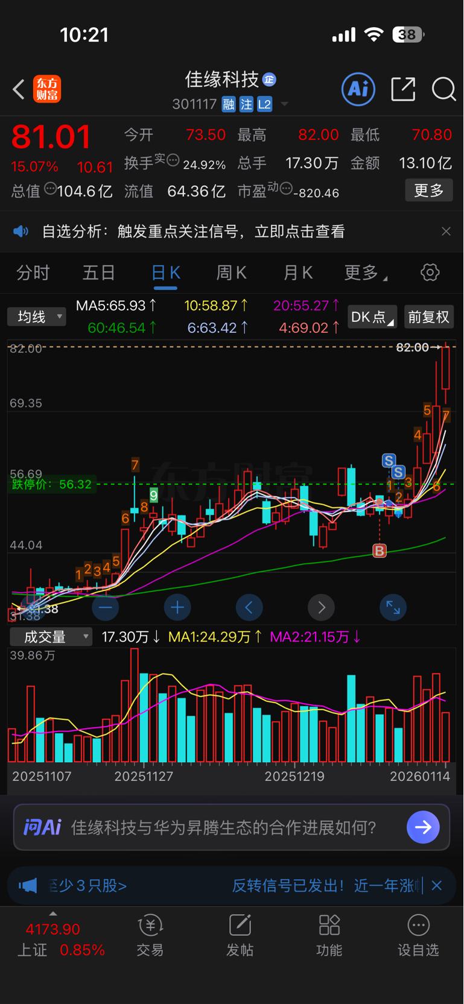Tap the 换手 info circle icon
Image resolution: width=464 pixels, height=1004 pixels.
[173, 160]
